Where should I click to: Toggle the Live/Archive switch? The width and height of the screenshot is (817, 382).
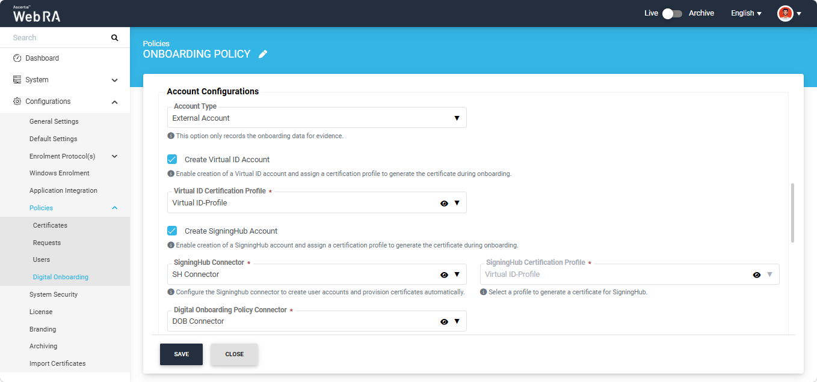(673, 13)
